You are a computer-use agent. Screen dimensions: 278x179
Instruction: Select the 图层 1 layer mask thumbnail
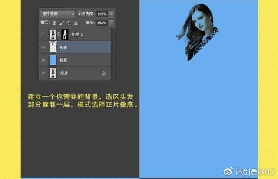coord(65,34)
